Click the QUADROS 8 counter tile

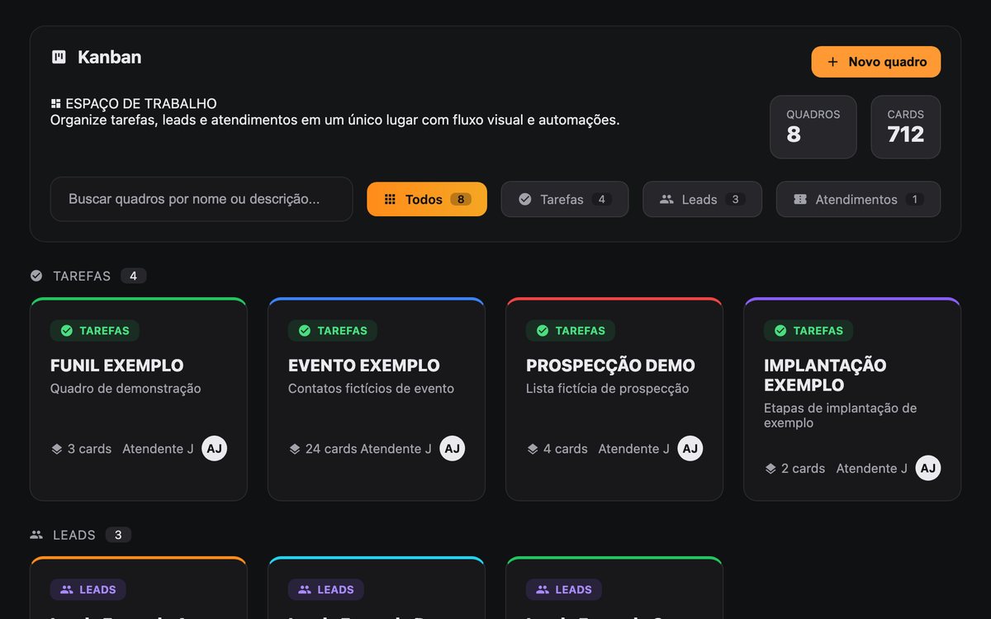click(x=813, y=127)
